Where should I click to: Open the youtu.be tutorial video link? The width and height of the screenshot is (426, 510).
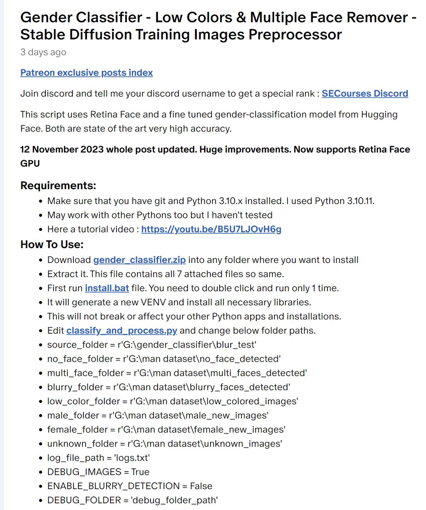point(211,229)
